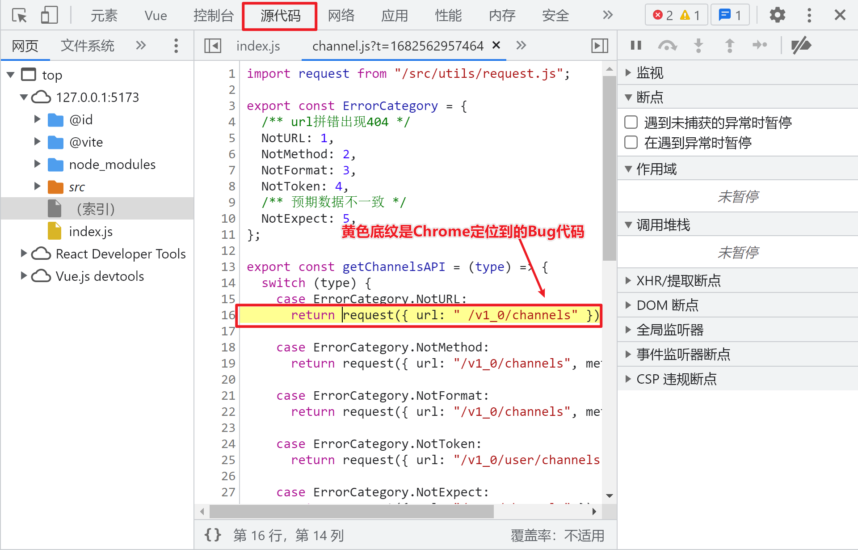Close the DevTools panel
Viewport: 858px width, 550px height.
840,15
